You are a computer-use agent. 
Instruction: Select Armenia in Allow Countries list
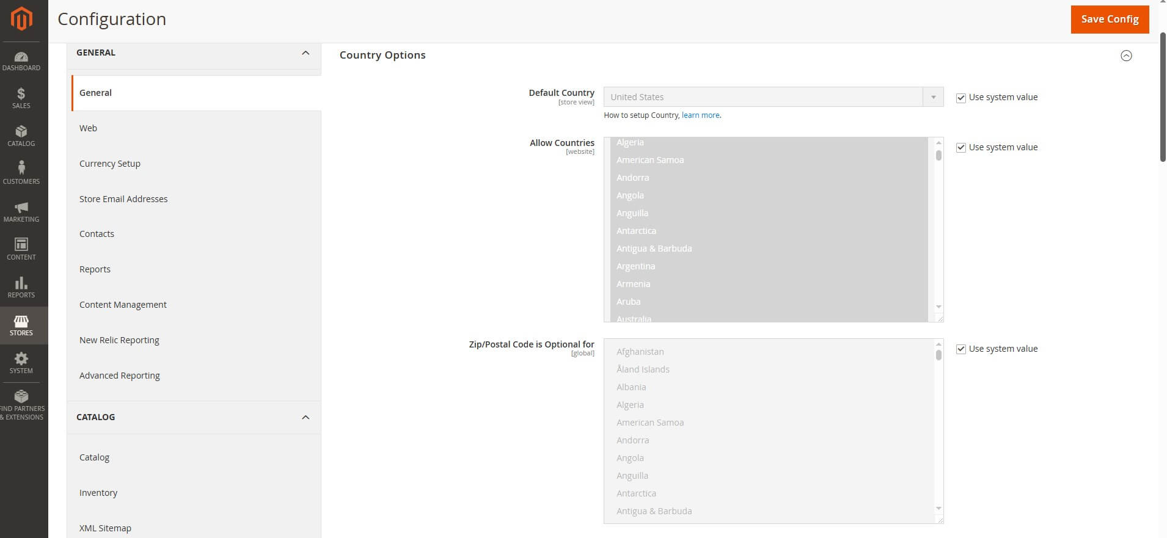(x=769, y=284)
